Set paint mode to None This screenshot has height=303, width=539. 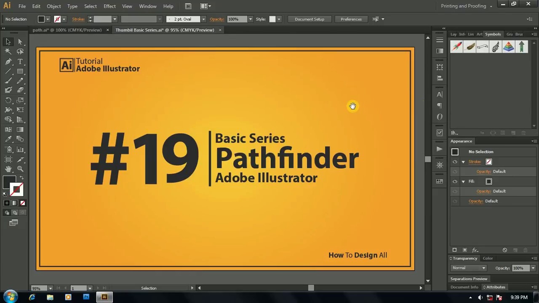23,203
